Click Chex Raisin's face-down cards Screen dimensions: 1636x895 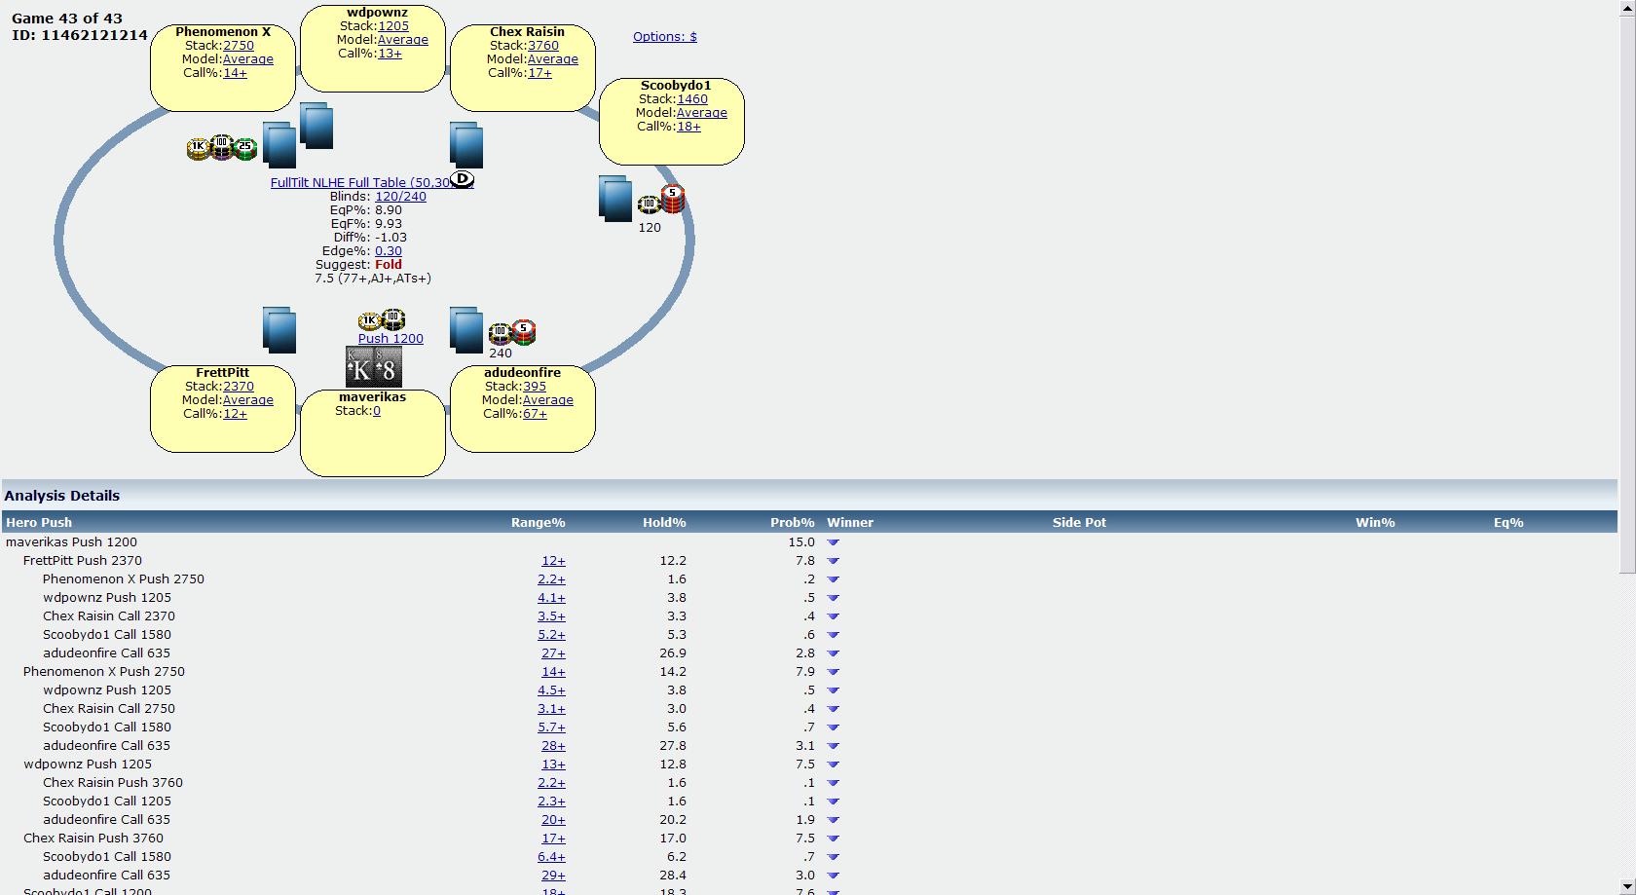click(466, 145)
